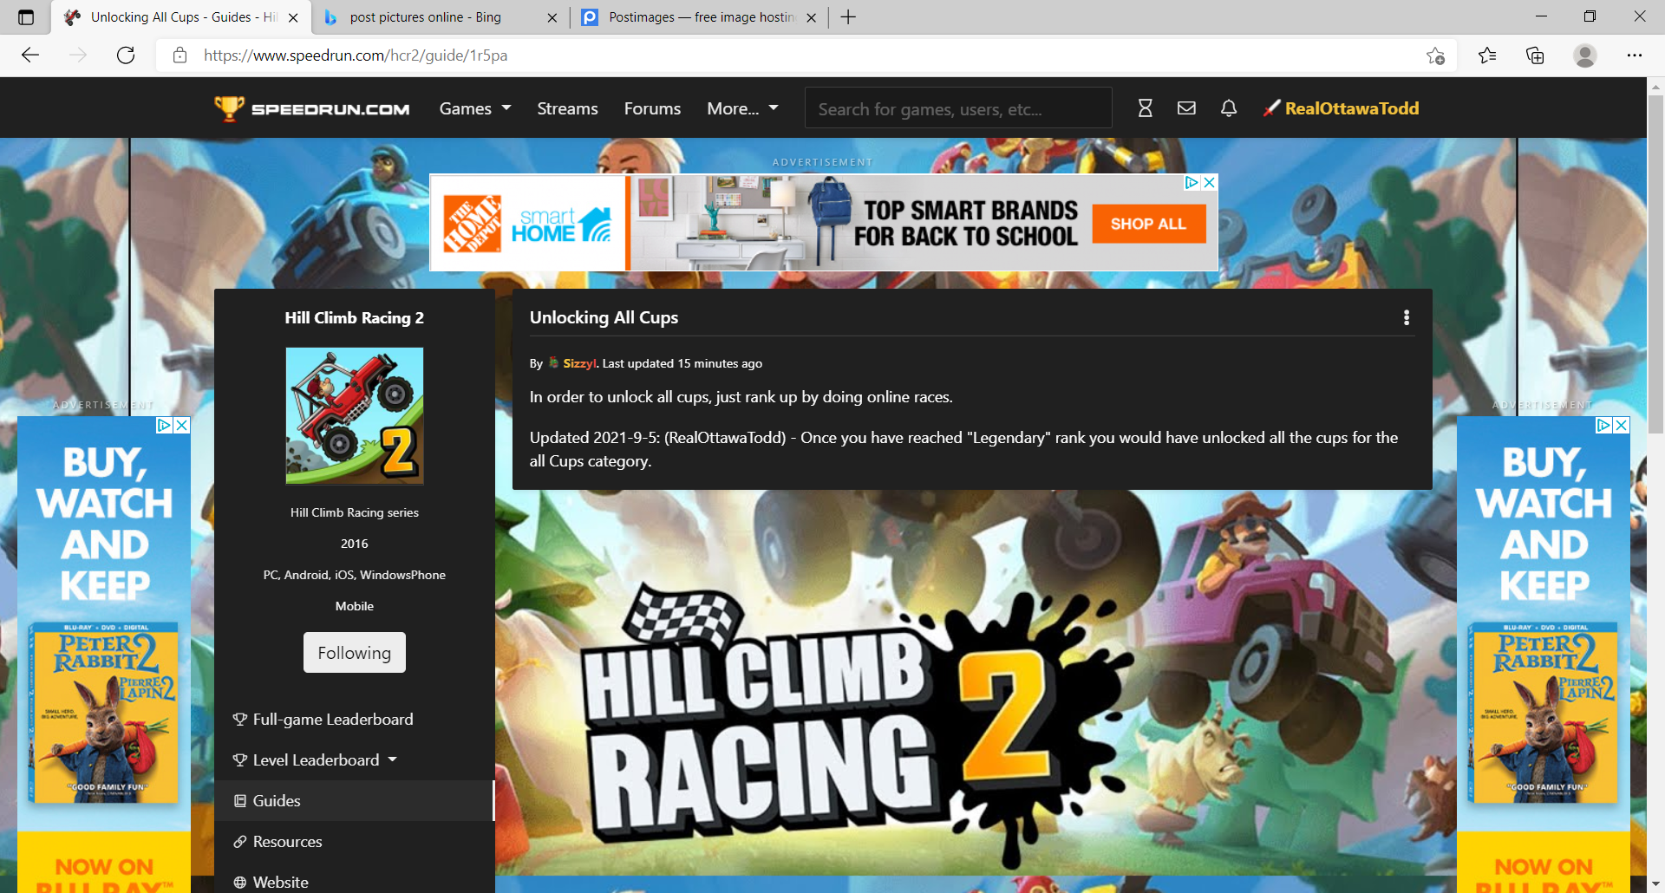
Task: Click the Mobile platform text
Action: coord(354,606)
